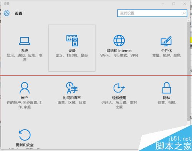
Task: Open the 更新和安全 refresh arrow icon
Action: 25,135
